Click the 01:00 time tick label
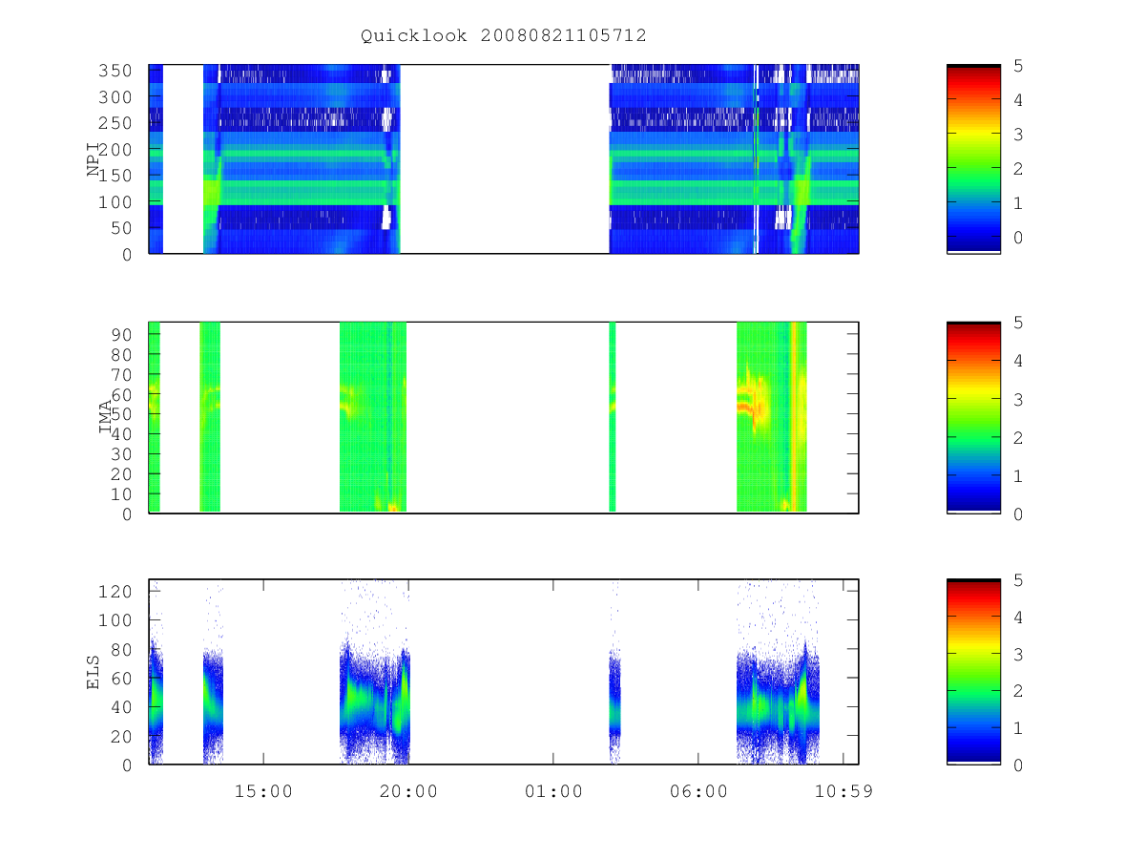1145x859 pixels. (x=553, y=791)
